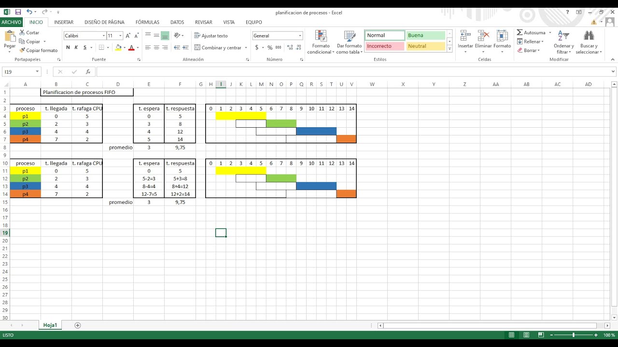Click the text orientation icon
Image resolution: width=618 pixels, height=347 pixels.
pos(177,36)
